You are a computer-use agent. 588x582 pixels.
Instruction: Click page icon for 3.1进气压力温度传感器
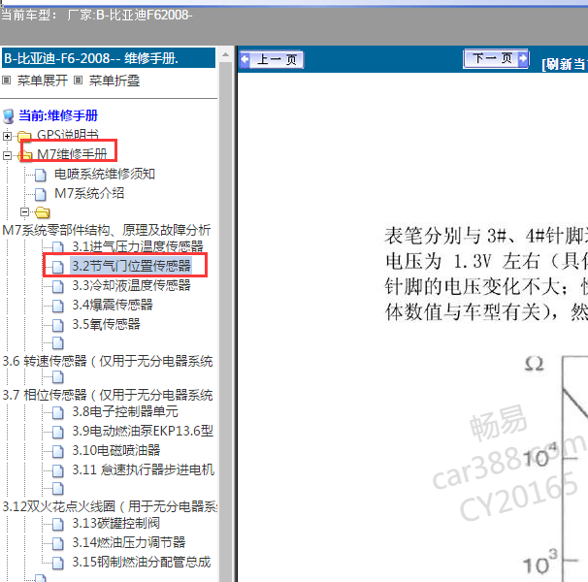[x=58, y=247]
